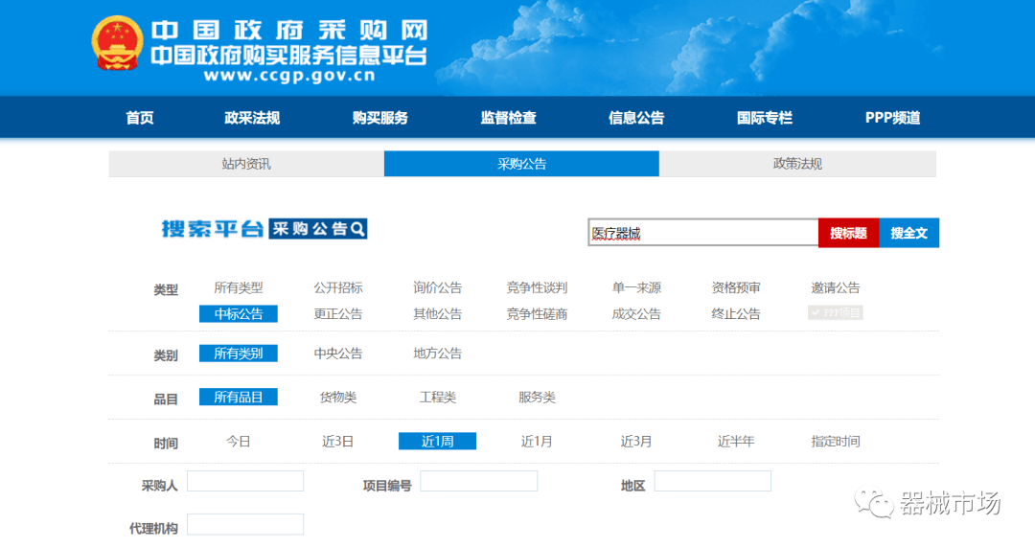
Task: Open the 首页 nav menu
Action: click(x=139, y=118)
